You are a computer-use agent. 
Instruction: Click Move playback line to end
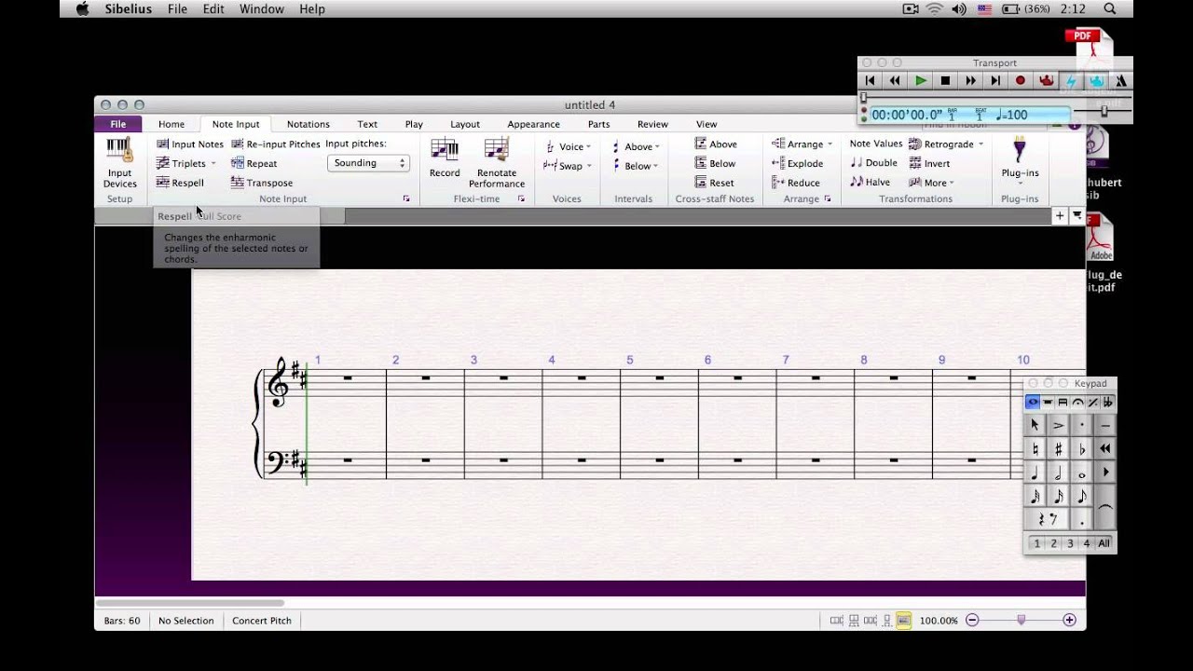pos(995,81)
